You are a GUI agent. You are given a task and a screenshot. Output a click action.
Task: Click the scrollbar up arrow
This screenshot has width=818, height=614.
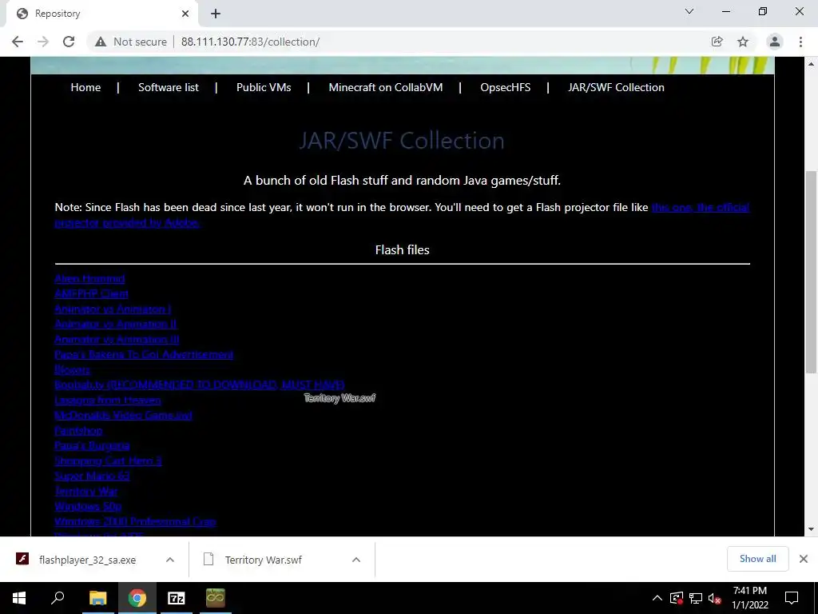[811, 64]
